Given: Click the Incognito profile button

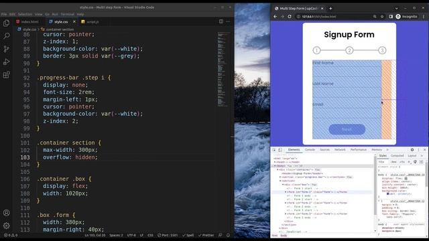Looking at the screenshot, I should 407,16.
